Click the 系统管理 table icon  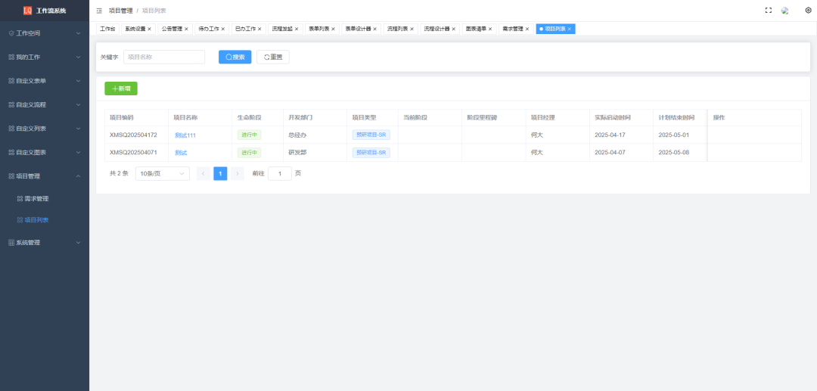pos(11,243)
